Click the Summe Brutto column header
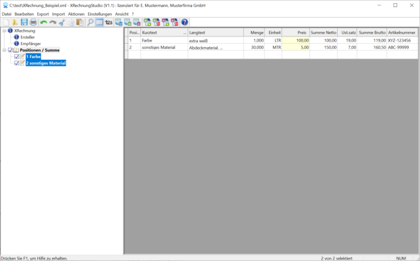The height and width of the screenshot is (261, 420). pyautogui.click(x=372, y=33)
